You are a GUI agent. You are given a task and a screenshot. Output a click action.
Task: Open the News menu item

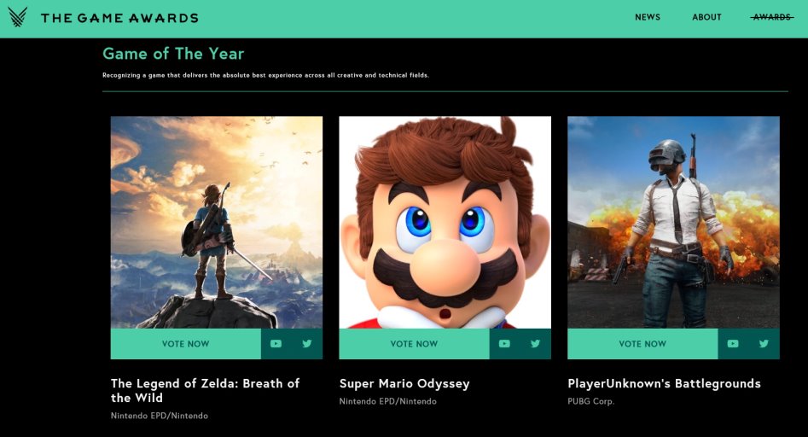point(648,17)
